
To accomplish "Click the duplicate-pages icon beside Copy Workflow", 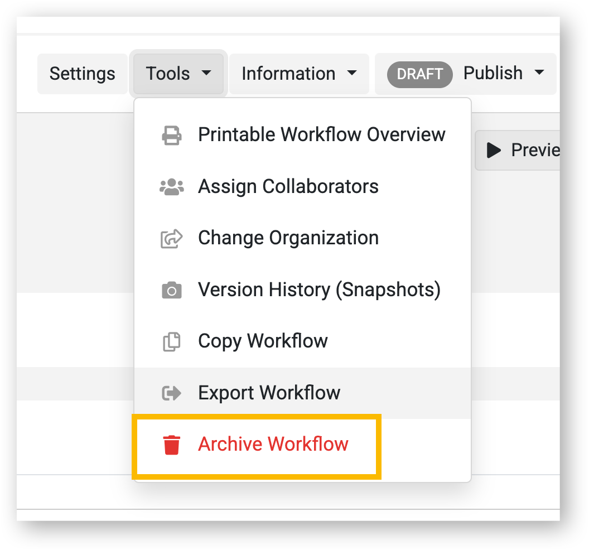I will [x=171, y=341].
